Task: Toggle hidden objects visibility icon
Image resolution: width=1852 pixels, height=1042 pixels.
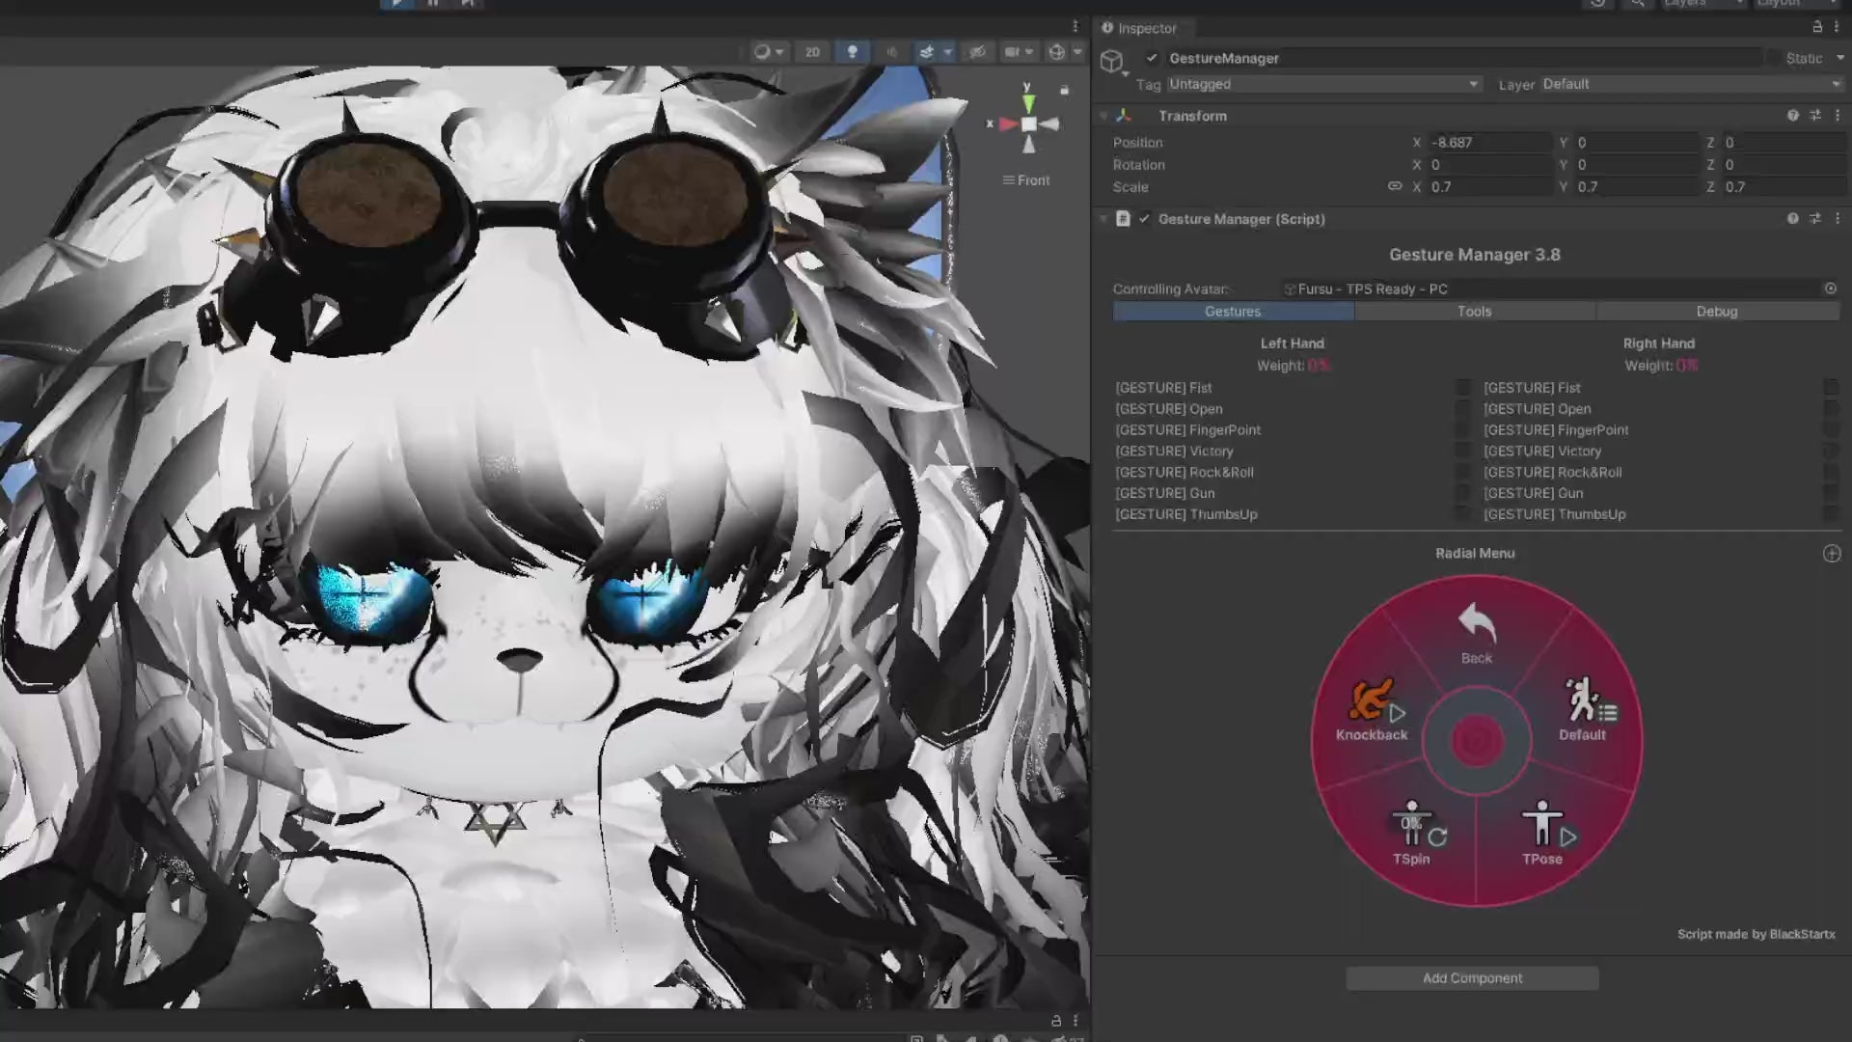Action: (x=977, y=52)
